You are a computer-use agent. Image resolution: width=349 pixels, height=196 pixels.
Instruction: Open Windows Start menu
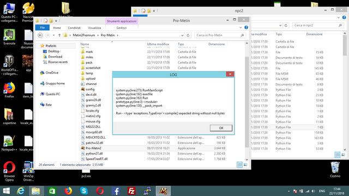[x=6, y=191]
